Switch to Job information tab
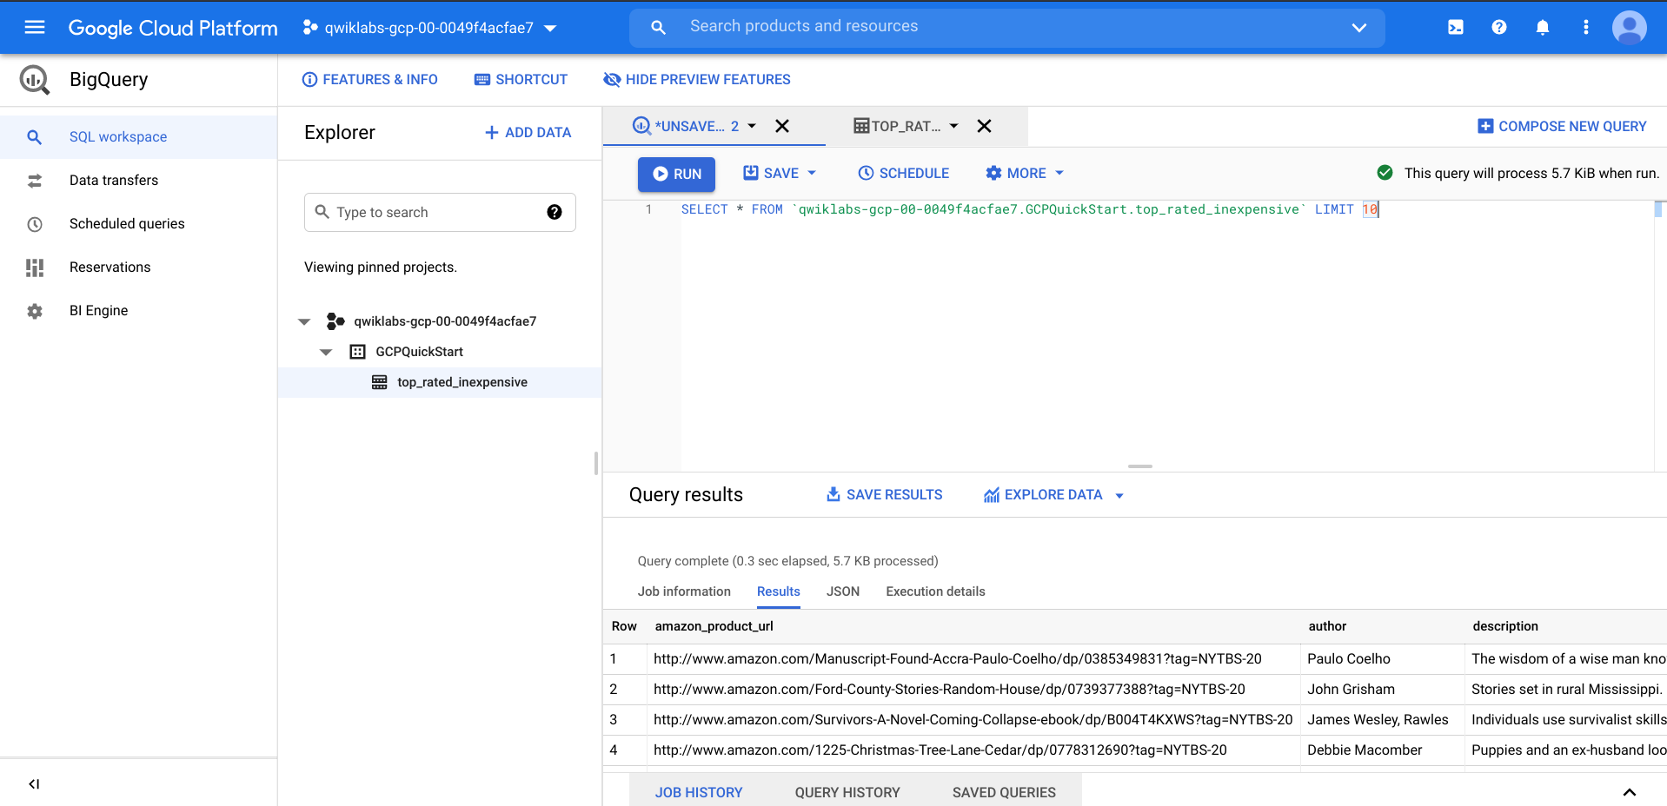The image size is (1667, 806). pos(684,591)
